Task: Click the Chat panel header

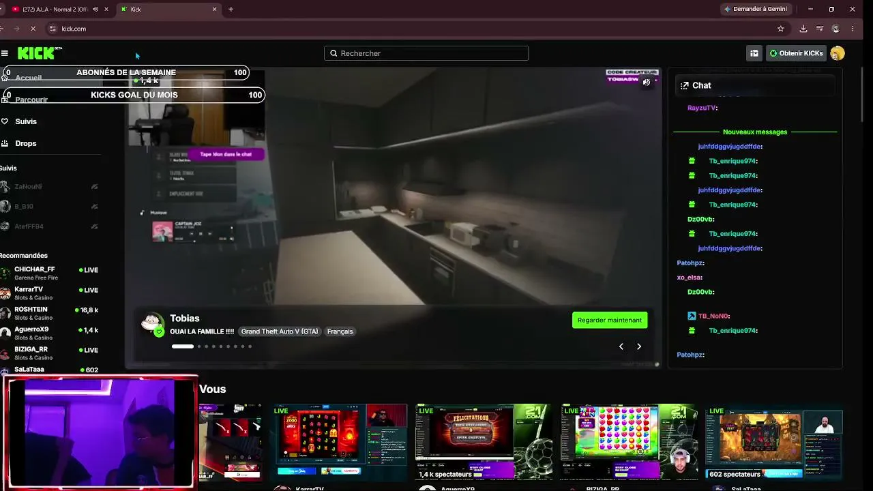Action: pyautogui.click(x=755, y=85)
